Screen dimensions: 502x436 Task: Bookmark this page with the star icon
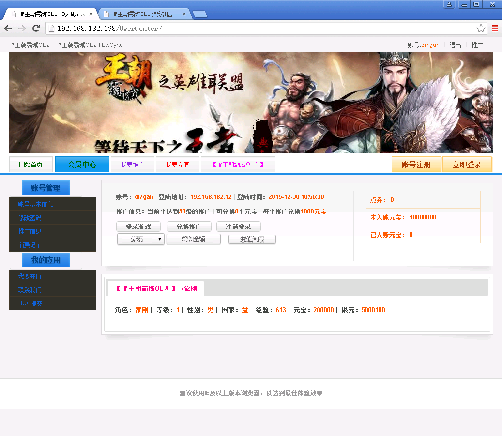481,29
